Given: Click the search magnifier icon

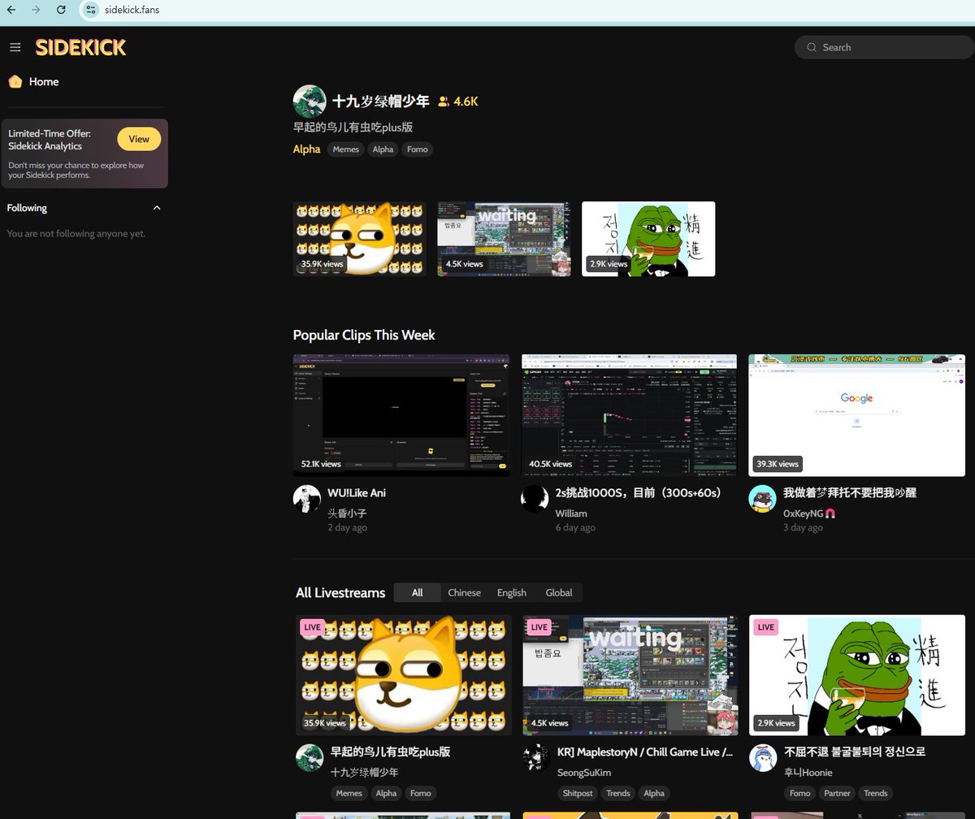Looking at the screenshot, I should [x=811, y=47].
